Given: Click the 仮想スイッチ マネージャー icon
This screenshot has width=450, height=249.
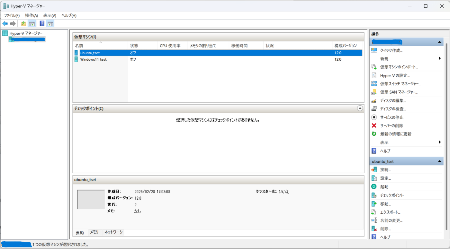Looking at the screenshot, I should tap(374, 84).
